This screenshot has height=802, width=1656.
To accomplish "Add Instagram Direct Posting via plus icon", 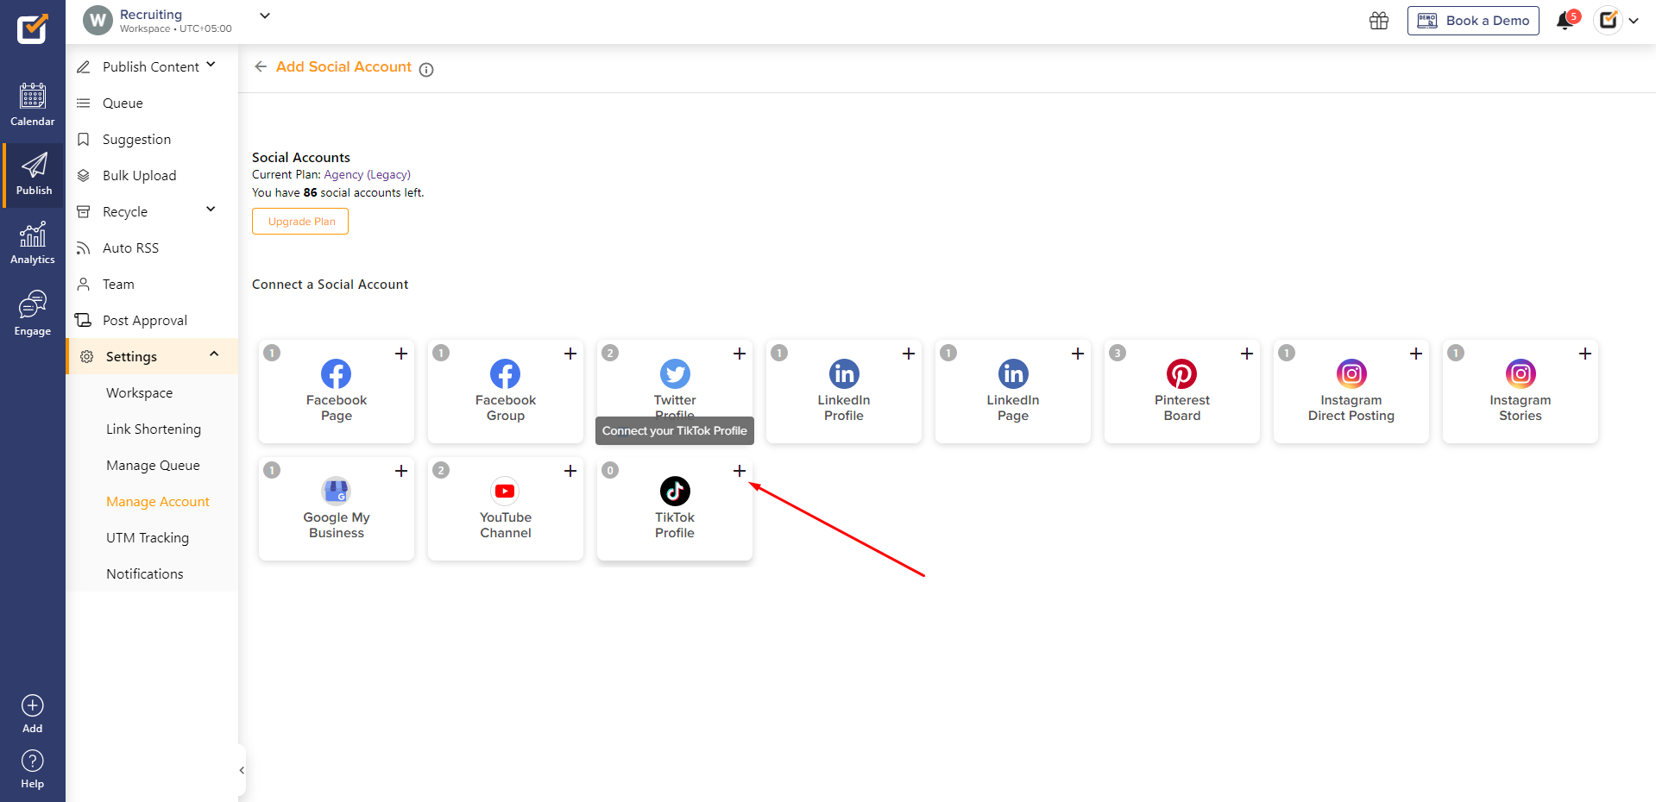I will click(x=1416, y=354).
